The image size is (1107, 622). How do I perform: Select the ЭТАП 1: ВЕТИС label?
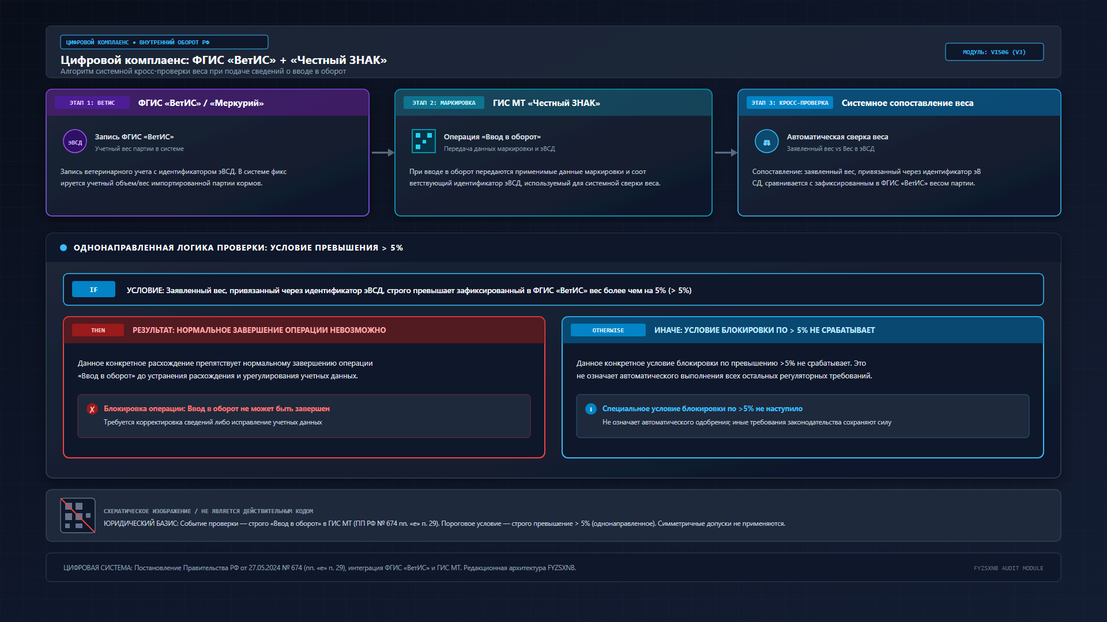click(92, 103)
